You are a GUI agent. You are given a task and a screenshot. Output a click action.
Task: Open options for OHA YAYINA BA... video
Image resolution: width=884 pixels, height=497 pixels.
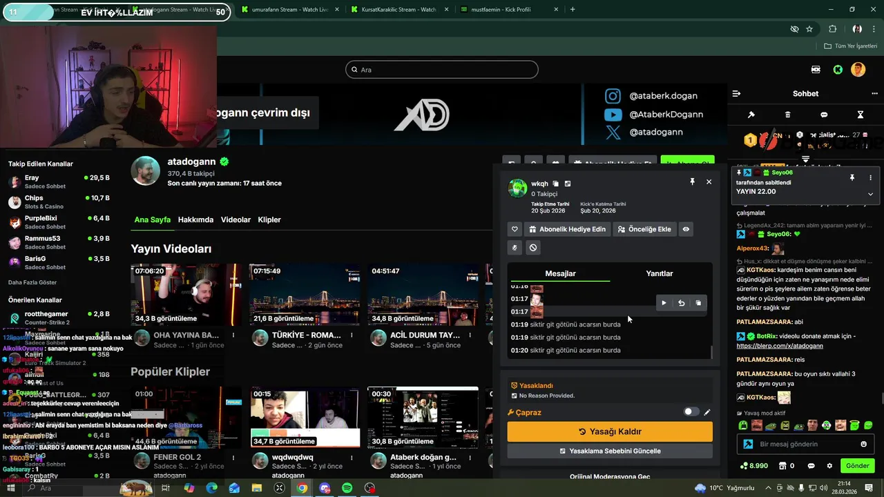point(233,335)
